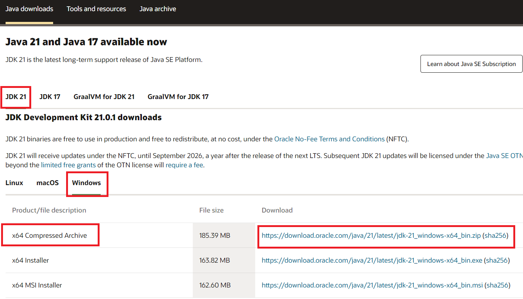This screenshot has width=523, height=299.
Task: Follow the require a fee link
Action: pos(184,165)
